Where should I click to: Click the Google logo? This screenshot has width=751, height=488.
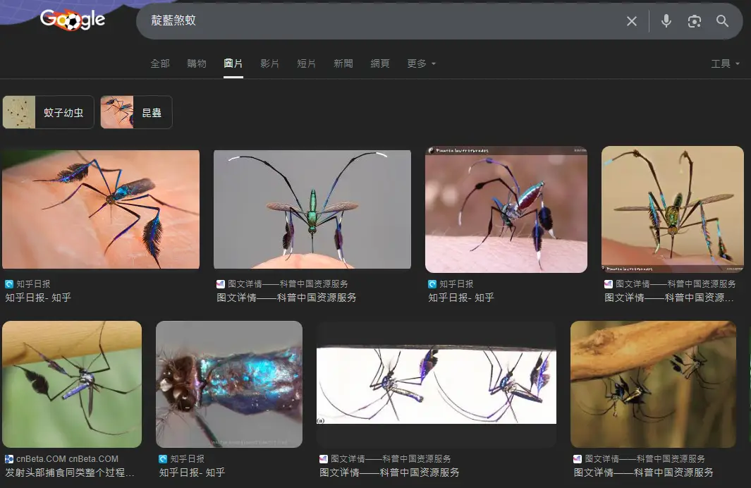(72, 20)
